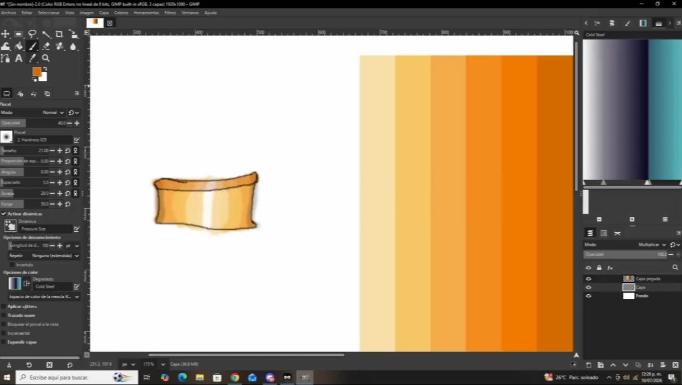This screenshot has width=682, height=385.
Task: Select the Eraser tool
Action: pyautogui.click(x=46, y=46)
